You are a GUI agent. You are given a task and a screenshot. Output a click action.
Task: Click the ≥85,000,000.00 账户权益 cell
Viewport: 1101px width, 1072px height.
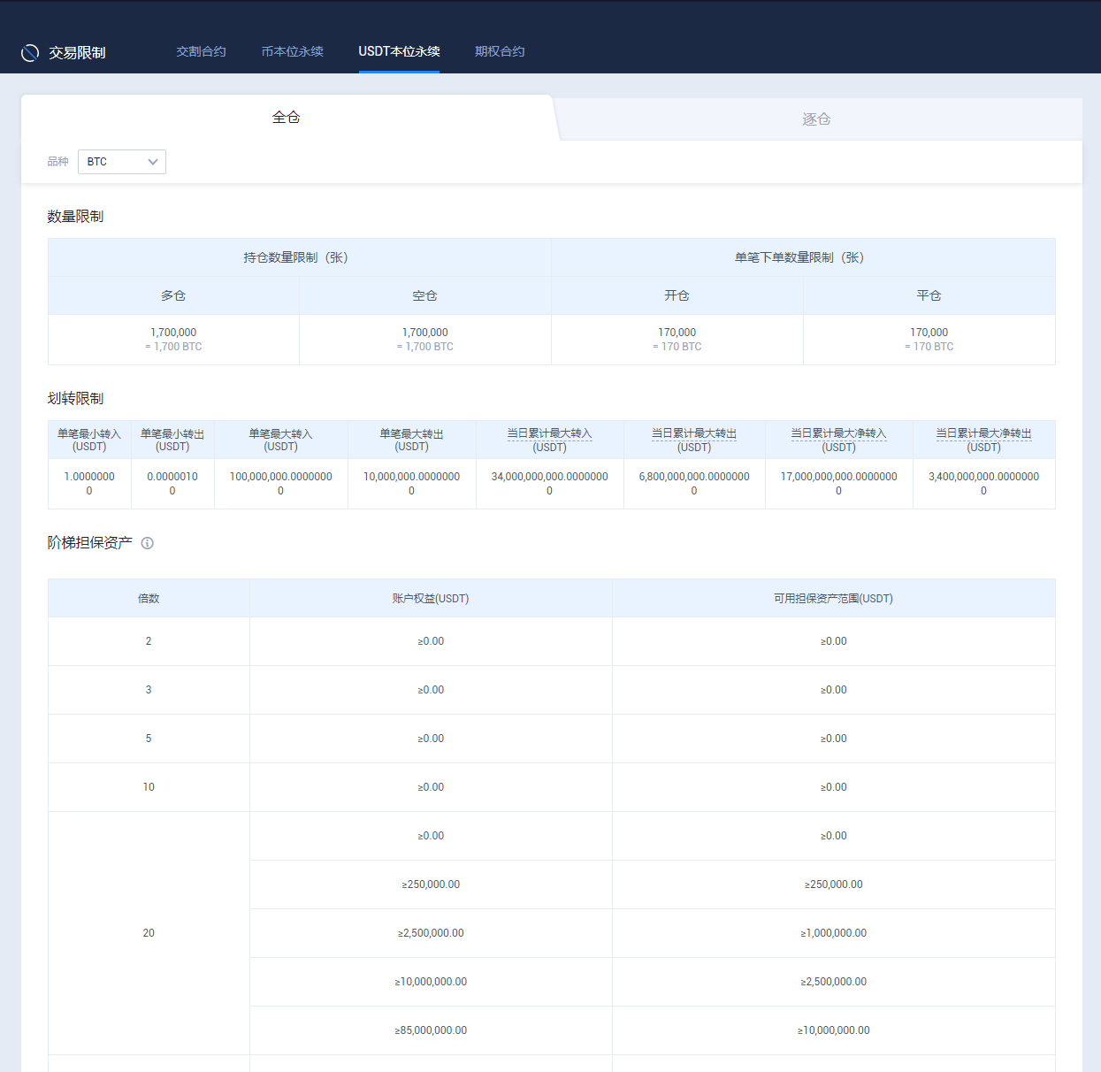(431, 1030)
